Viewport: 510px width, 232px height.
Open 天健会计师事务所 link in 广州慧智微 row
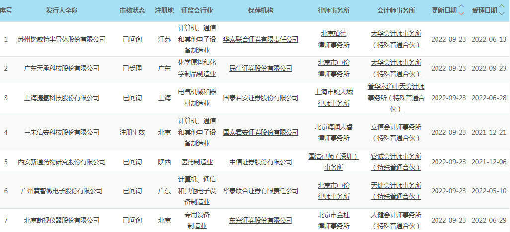[x=396, y=191]
